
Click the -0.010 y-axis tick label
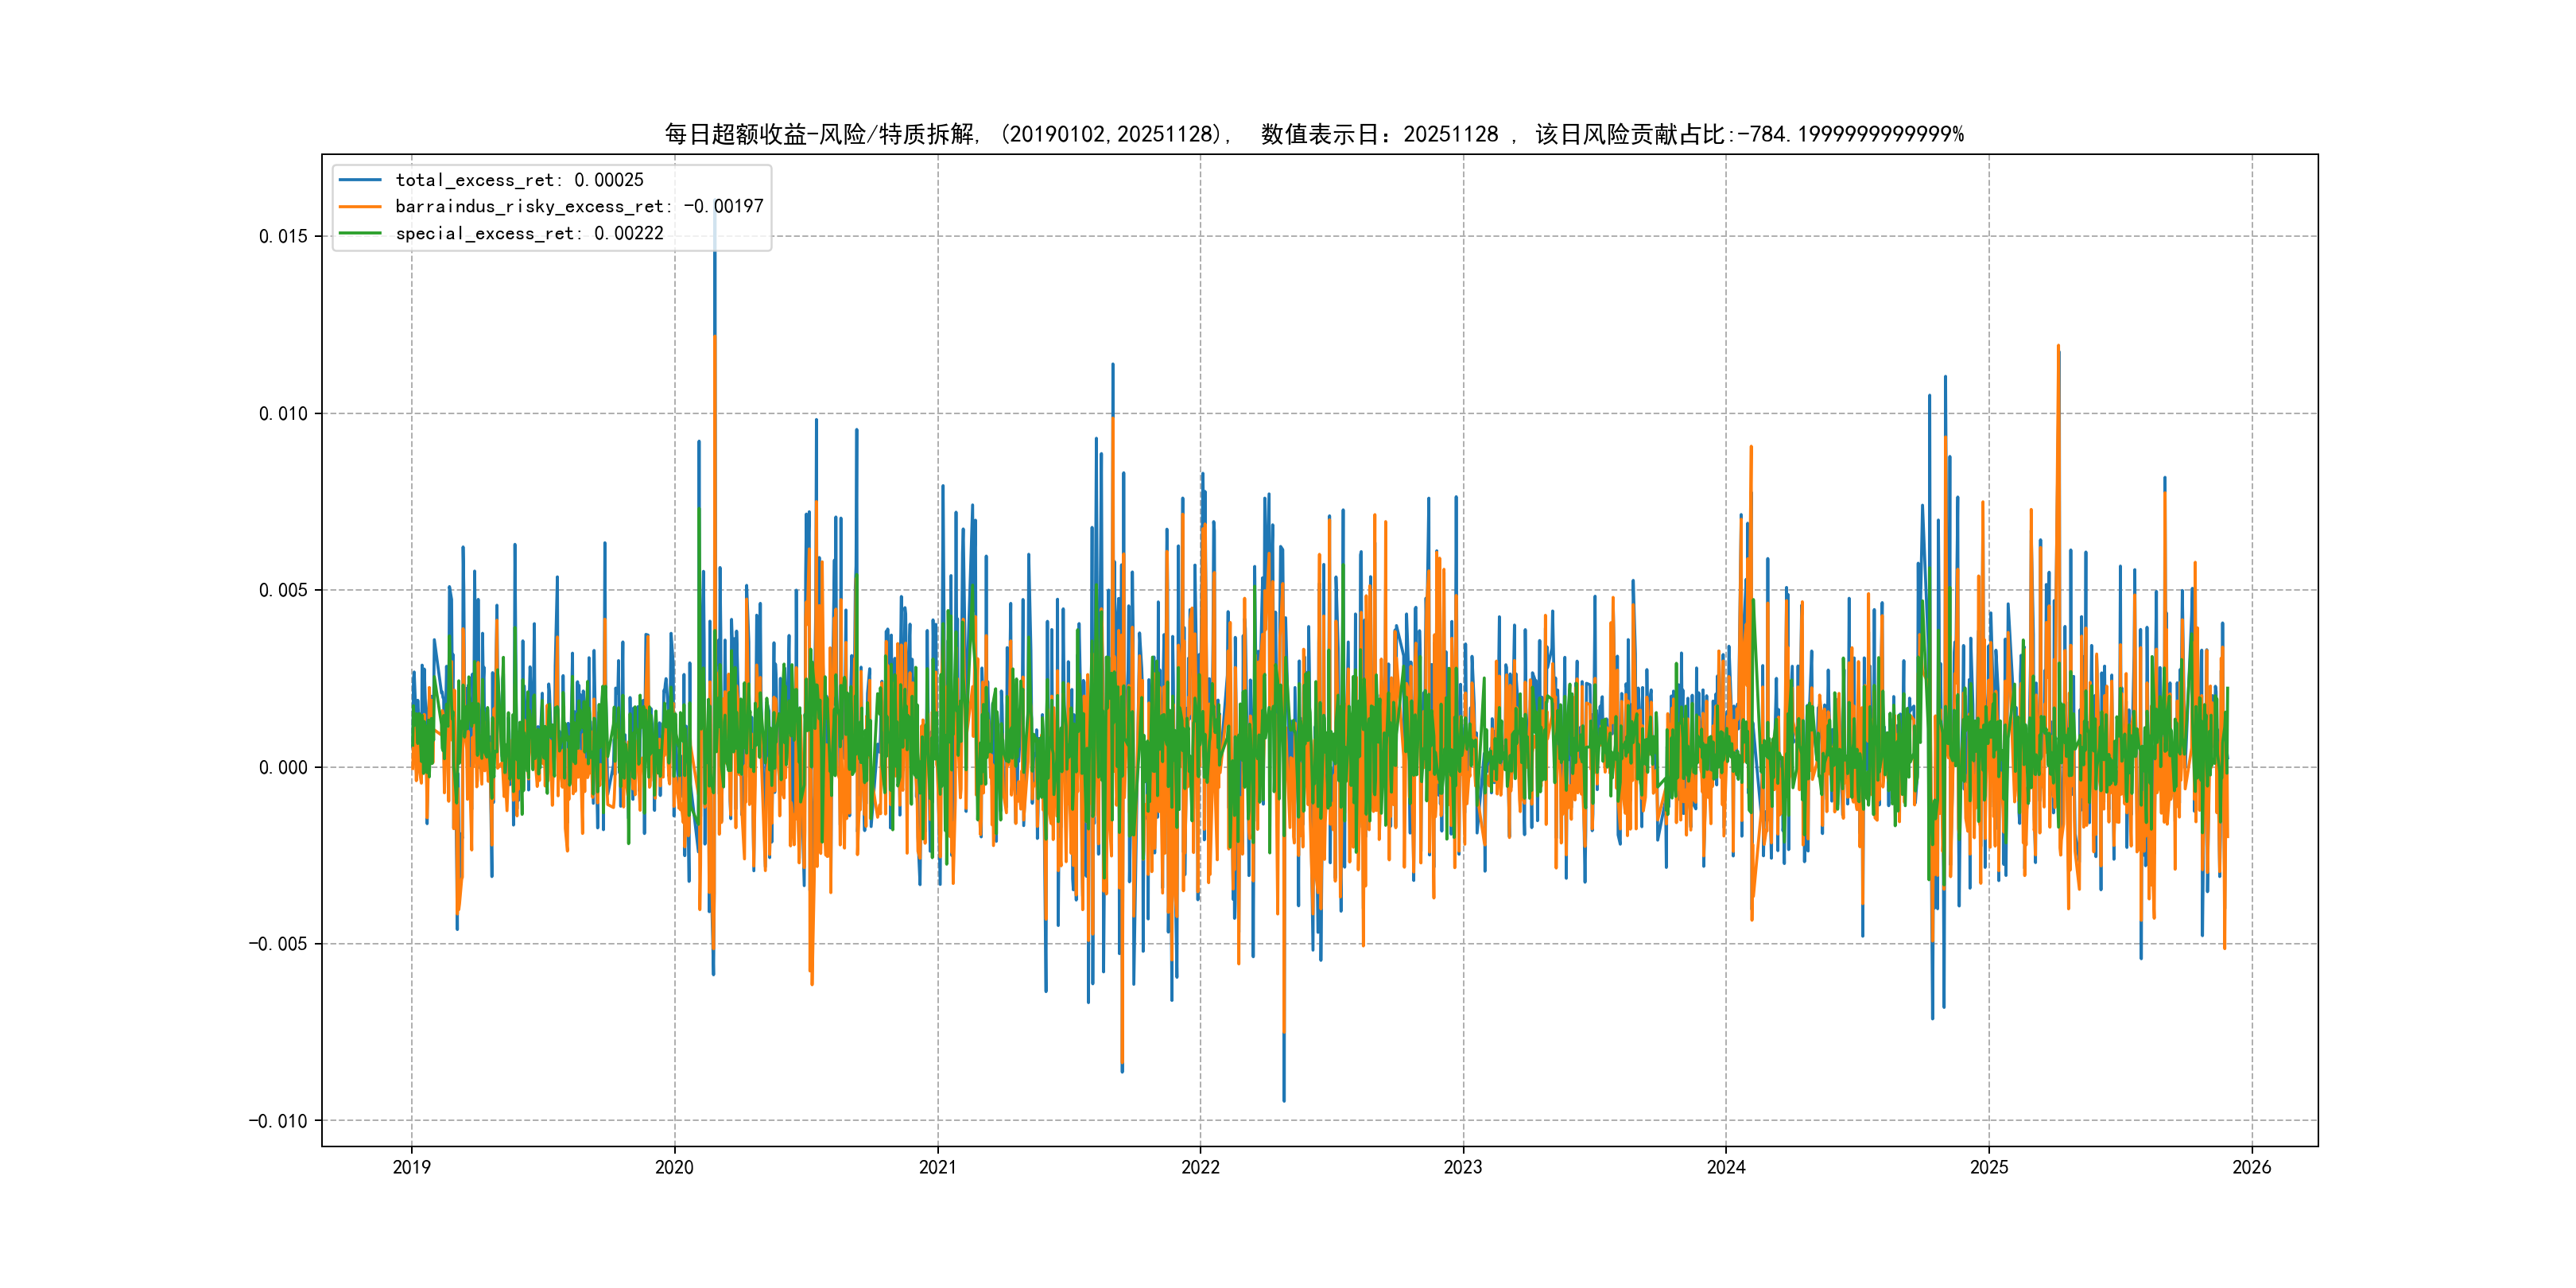278,1121
